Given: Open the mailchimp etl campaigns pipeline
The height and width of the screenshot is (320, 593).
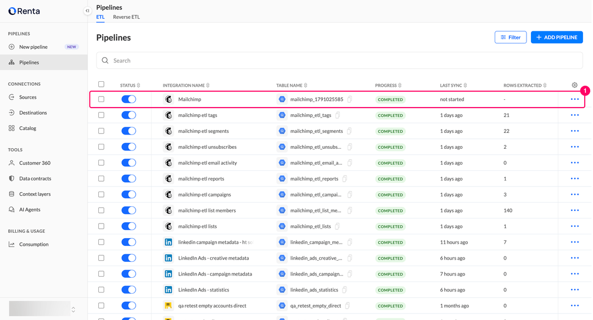Looking at the screenshot, I should pos(205,194).
